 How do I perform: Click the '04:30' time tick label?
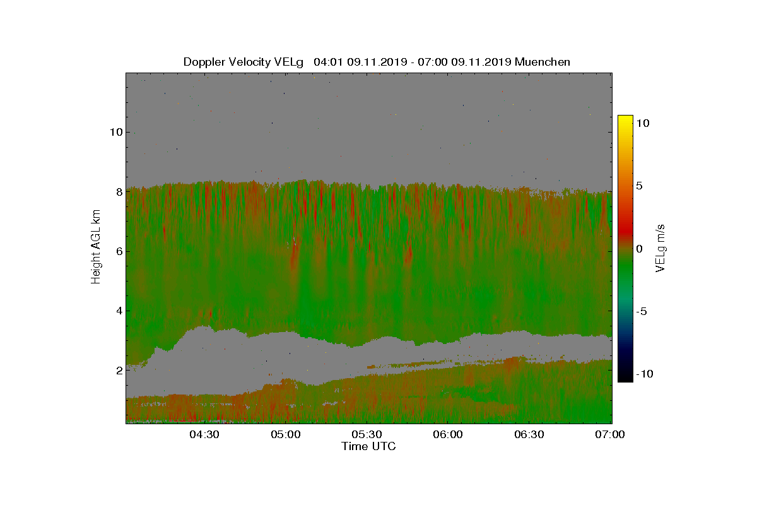tap(204, 435)
